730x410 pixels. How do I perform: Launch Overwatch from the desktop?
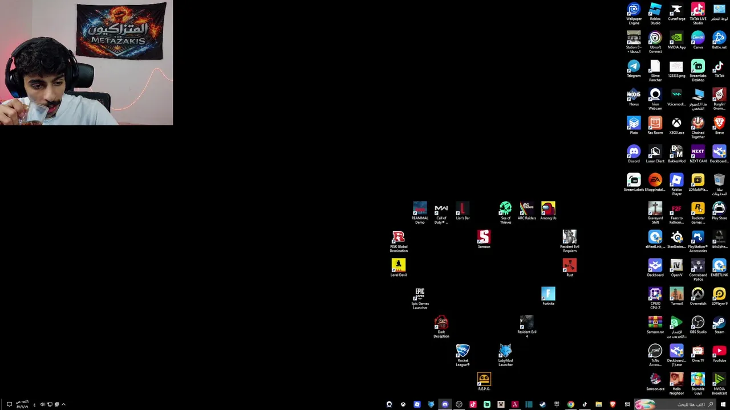[698, 297]
